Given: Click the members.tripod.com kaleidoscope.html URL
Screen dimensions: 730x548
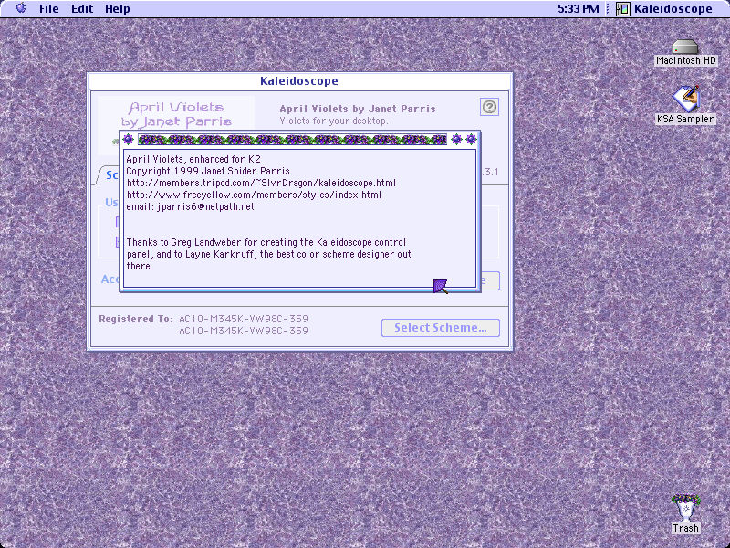Looking at the screenshot, I should click(261, 183).
